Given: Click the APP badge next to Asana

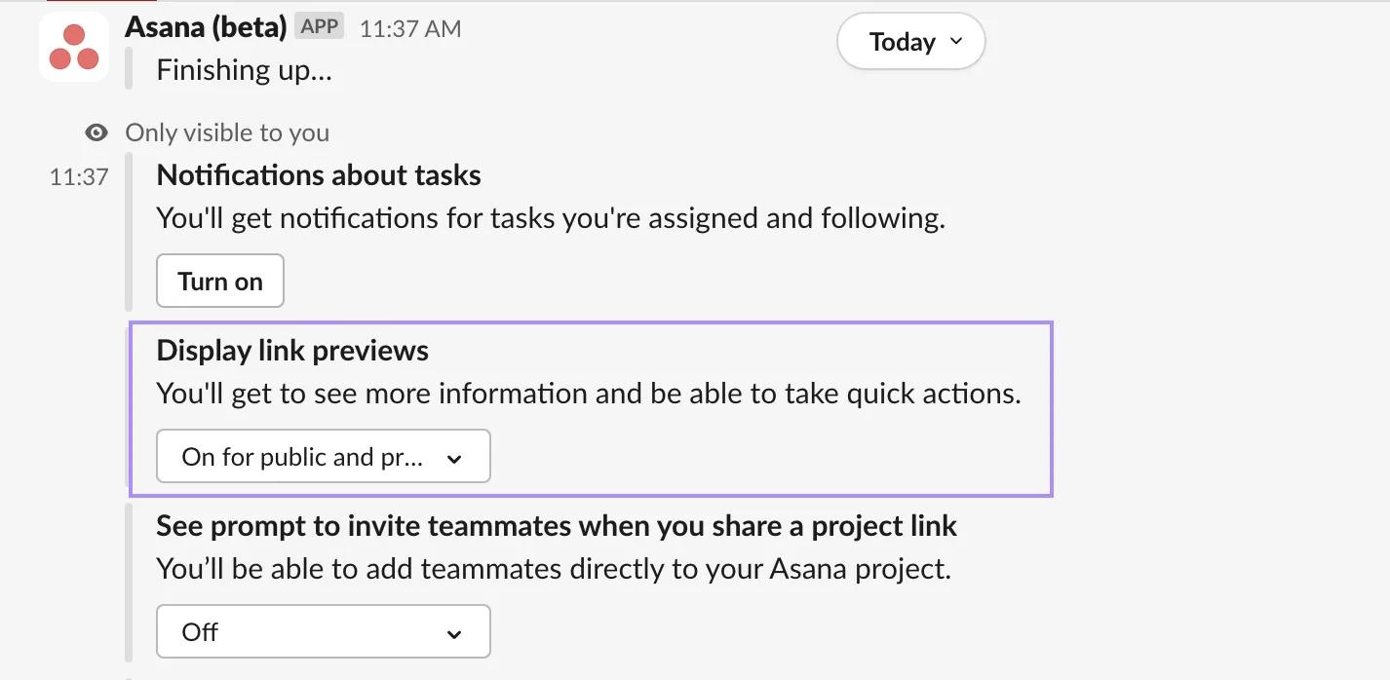Looking at the screenshot, I should coord(319,26).
